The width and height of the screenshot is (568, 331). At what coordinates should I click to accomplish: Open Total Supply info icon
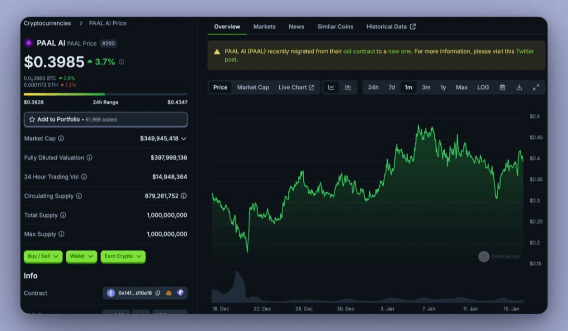coord(63,215)
